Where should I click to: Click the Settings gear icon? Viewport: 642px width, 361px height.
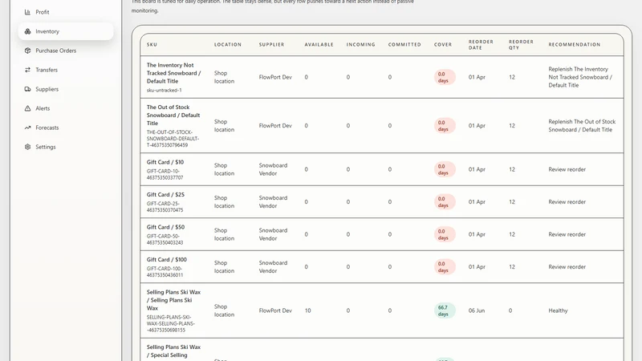pos(27,147)
